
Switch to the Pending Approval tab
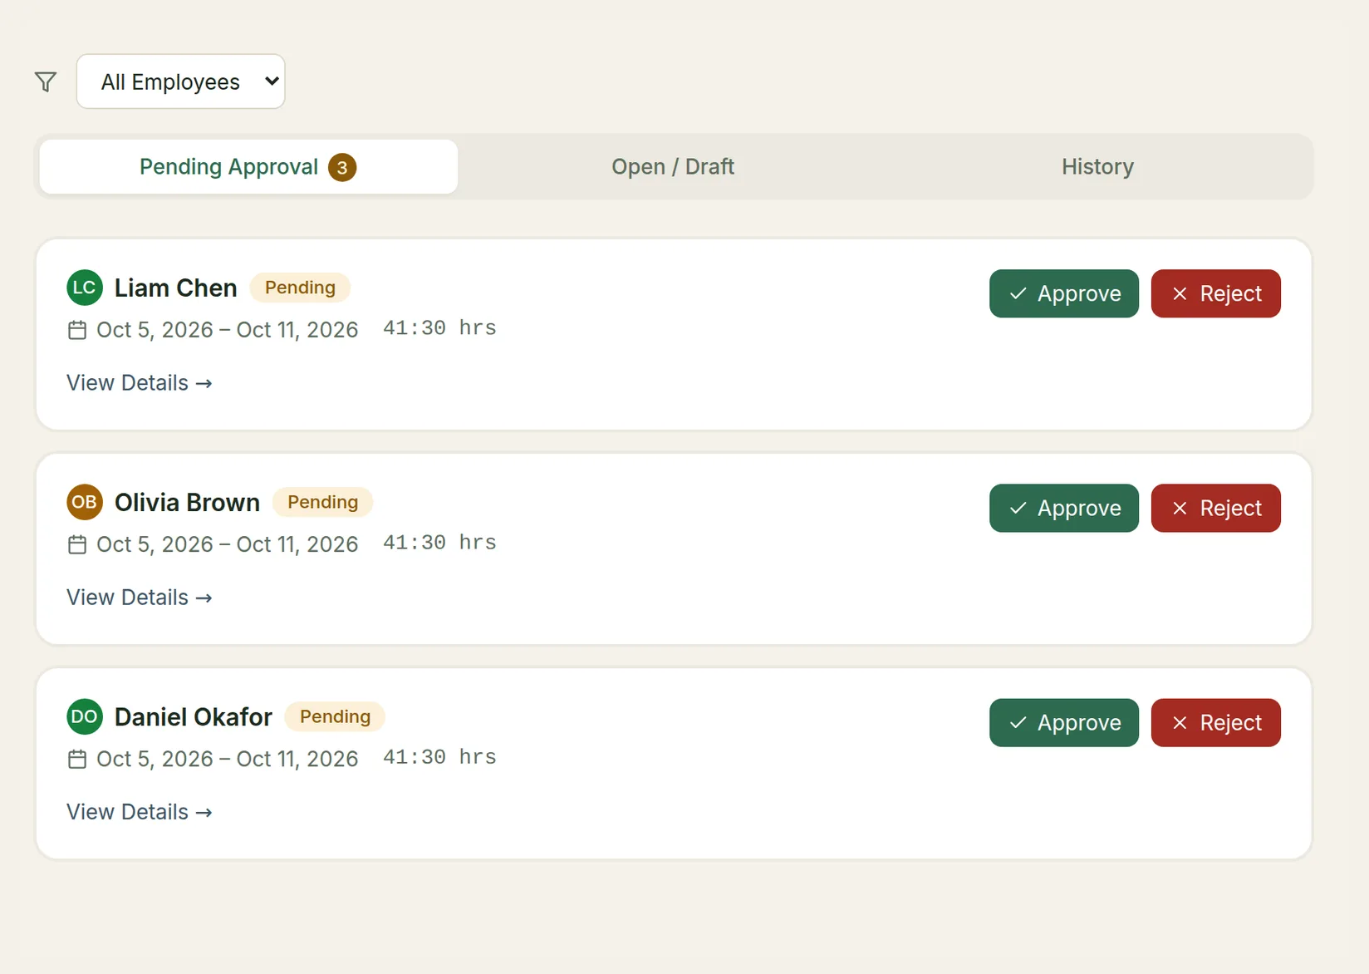[x=248, y=167]
